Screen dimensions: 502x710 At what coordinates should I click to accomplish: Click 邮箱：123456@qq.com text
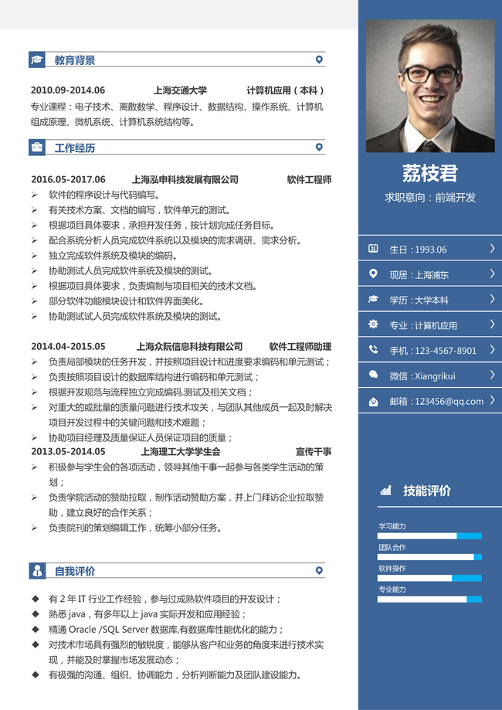[x=436, y=401]
